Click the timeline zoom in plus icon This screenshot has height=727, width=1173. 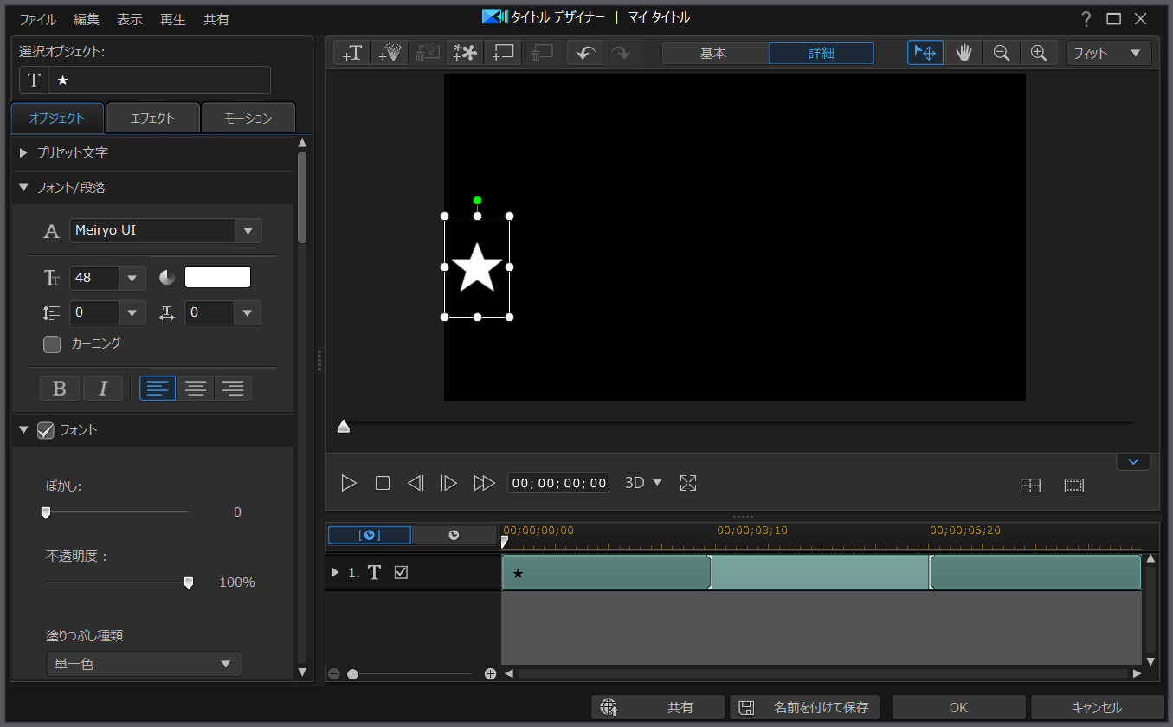(x=490, y=673)
